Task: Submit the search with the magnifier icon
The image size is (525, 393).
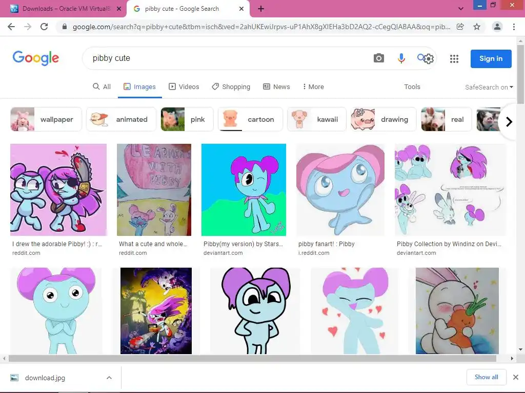Action: click(x=421, y=57)
